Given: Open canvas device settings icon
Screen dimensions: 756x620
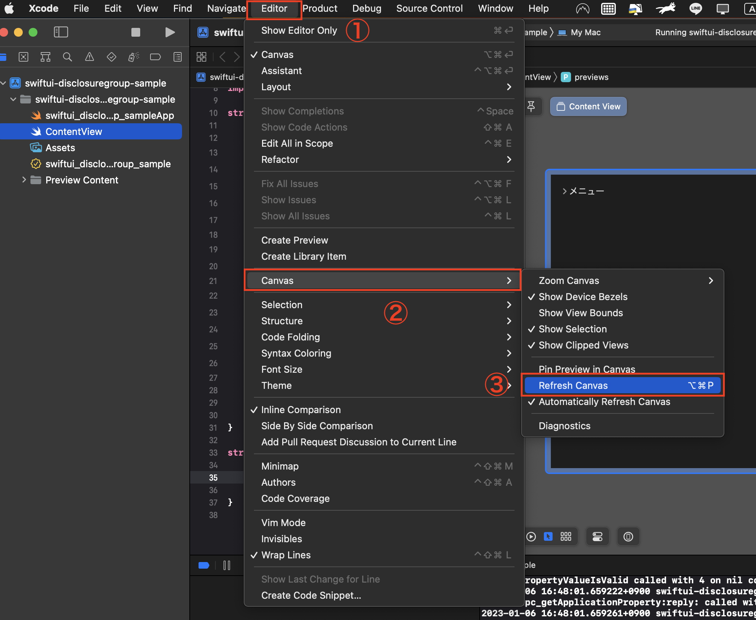Looking at the screenshot, I should pos(597,537).
